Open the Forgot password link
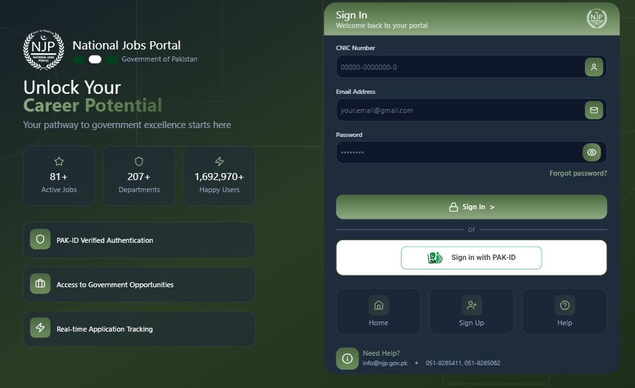This screenshot has width=635, height=388. pos(578,173)
